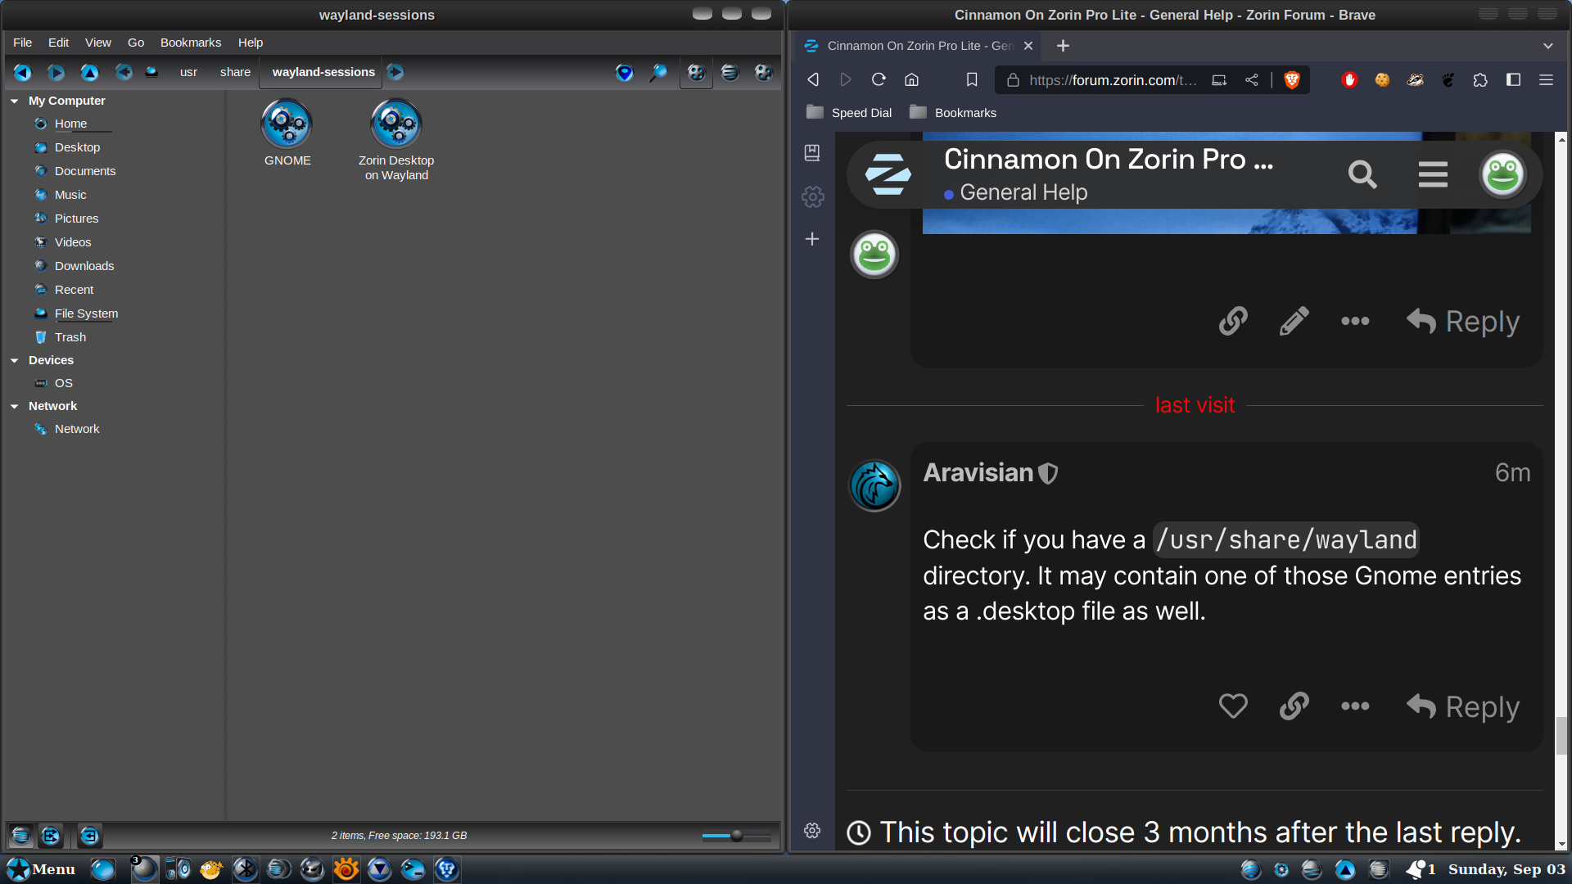The width and height of the screenshot is (1572, 884).
Task: Edit own post with pencil icon
Action: coord(1294,321)
